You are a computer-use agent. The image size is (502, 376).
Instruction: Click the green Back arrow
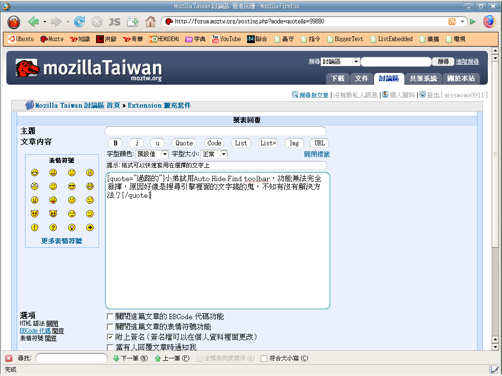click(33, 22)
